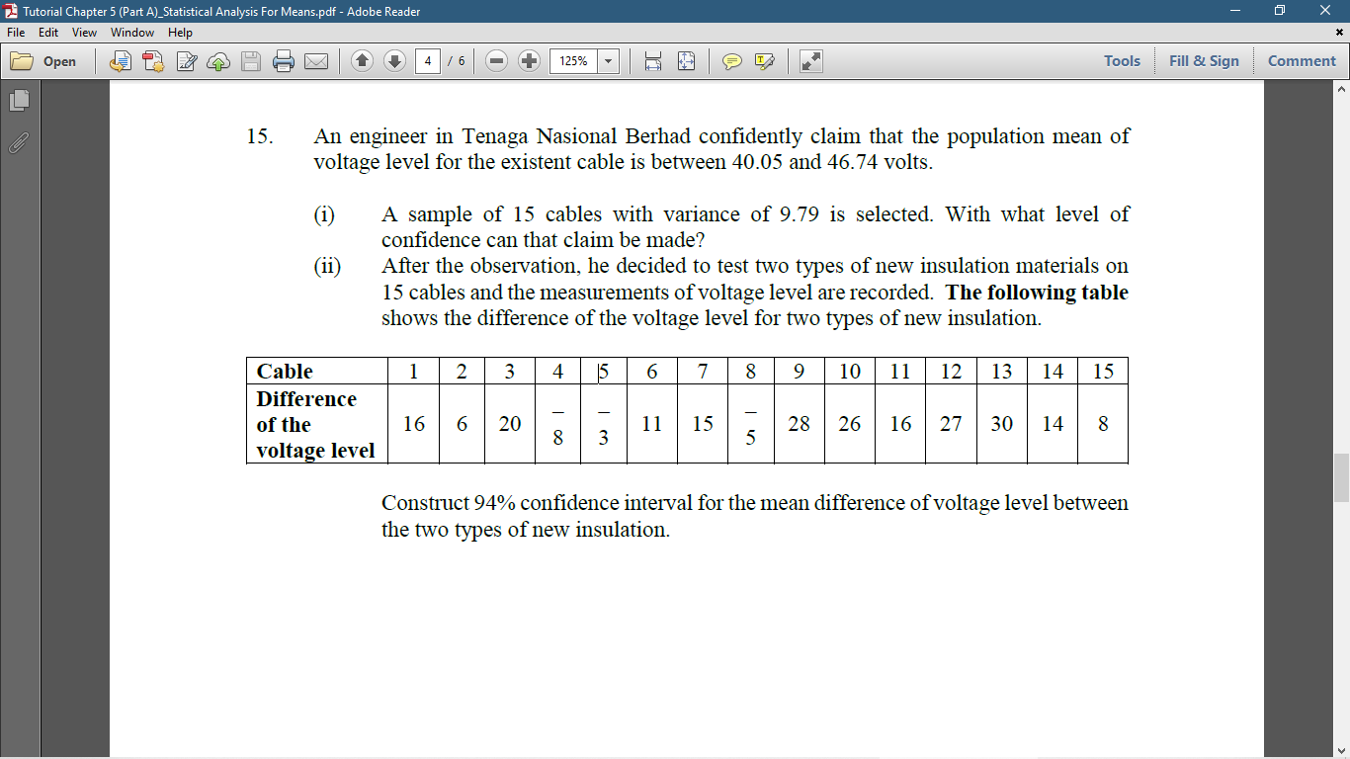Click the question number "15."
This screenshot has height=759, width=1350.
260,136
